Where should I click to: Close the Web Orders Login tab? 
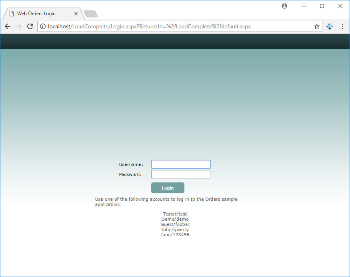pyautogui.click(x=76, y=14)
